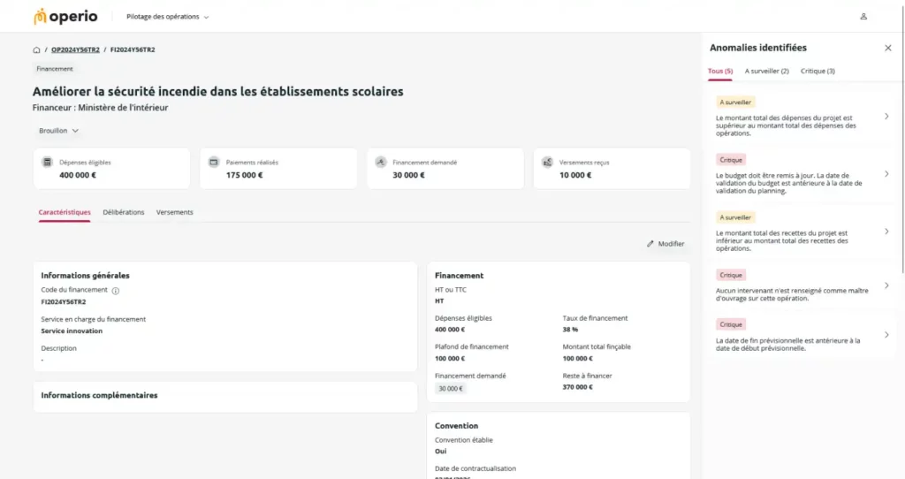905x479 pixels.
Task: Click the HT value under HT ou TTC
Action: pos(439,300)
